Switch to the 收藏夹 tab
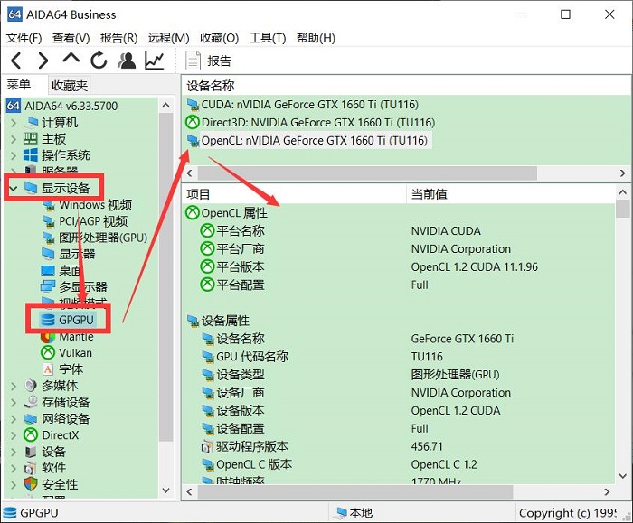Screen dimensions: 633x523 pos(70,85)
